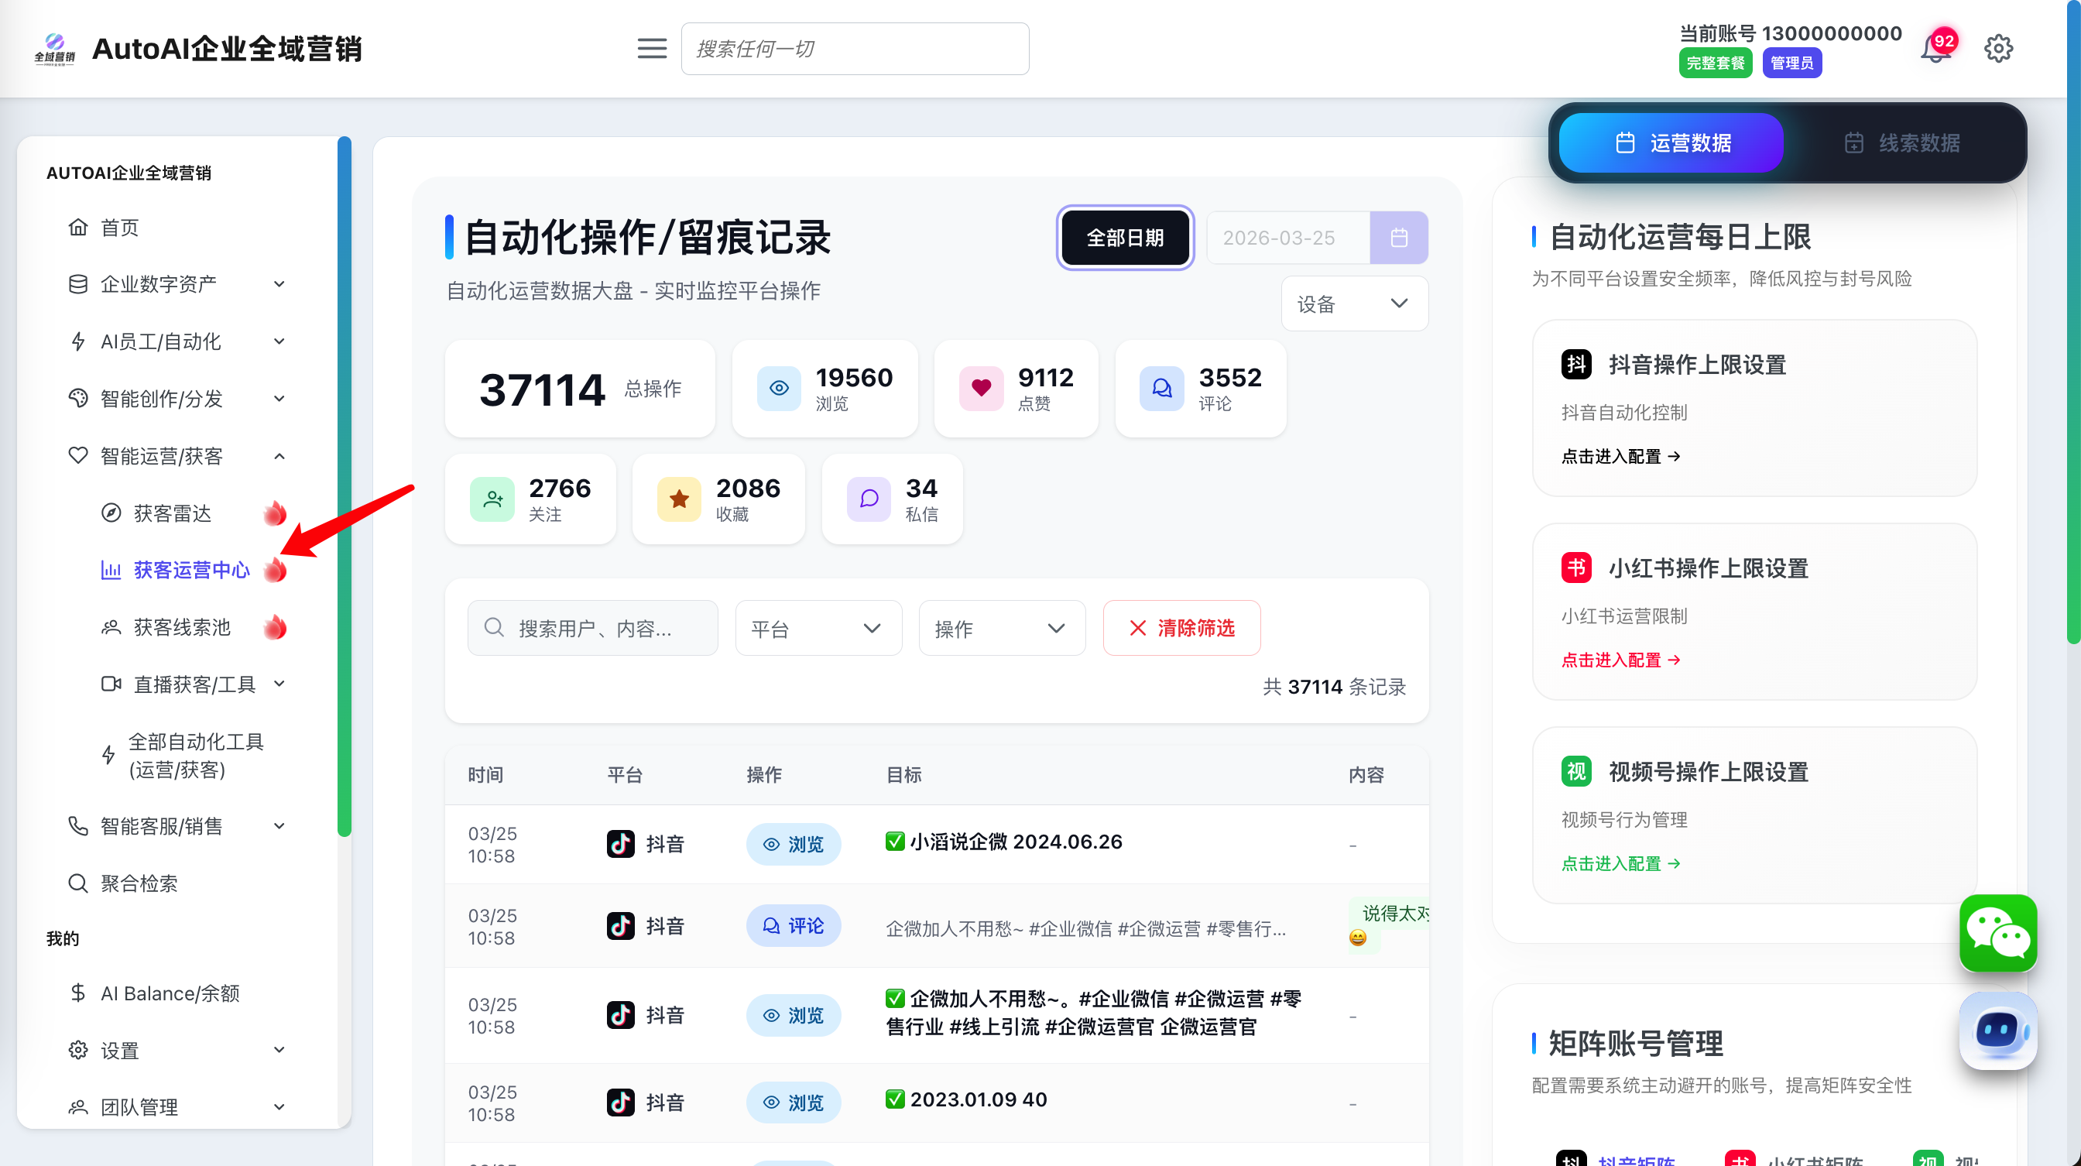This screenshot has height=1166, width=2081.
Task: Click the 浏览 eye stat icon
Action: 779,389
